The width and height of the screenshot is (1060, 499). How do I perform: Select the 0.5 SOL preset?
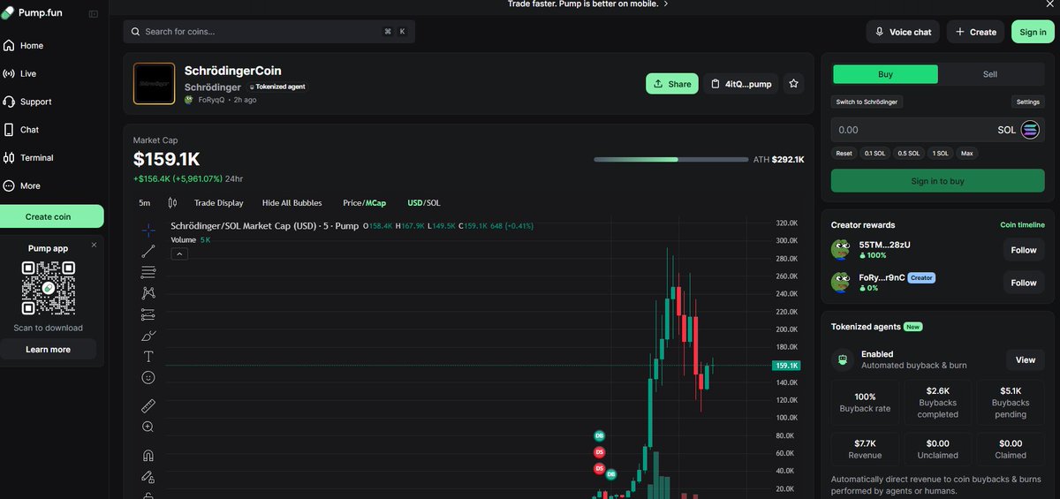click(x=909, y=154)
